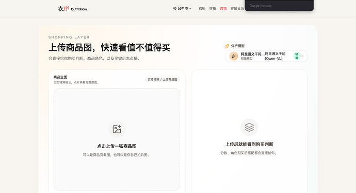Viewport: 356px width, 193px height.
Task: Click the 支持拍照 / 上传商品图 pill
Action: click(163, 79)
